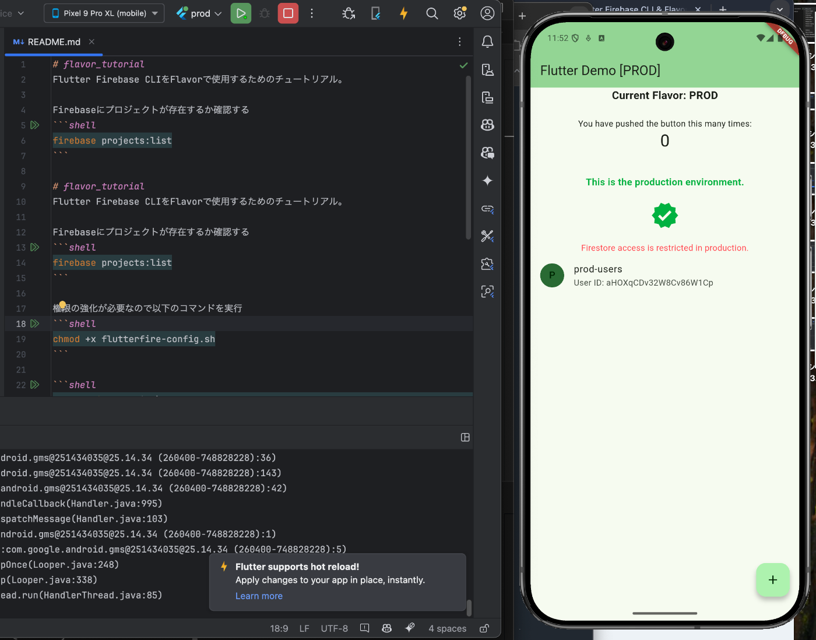Image resolution: width=816 pixels, height=640 pixels.
Task: Stop the running app with red square
Action: (288, 13)
